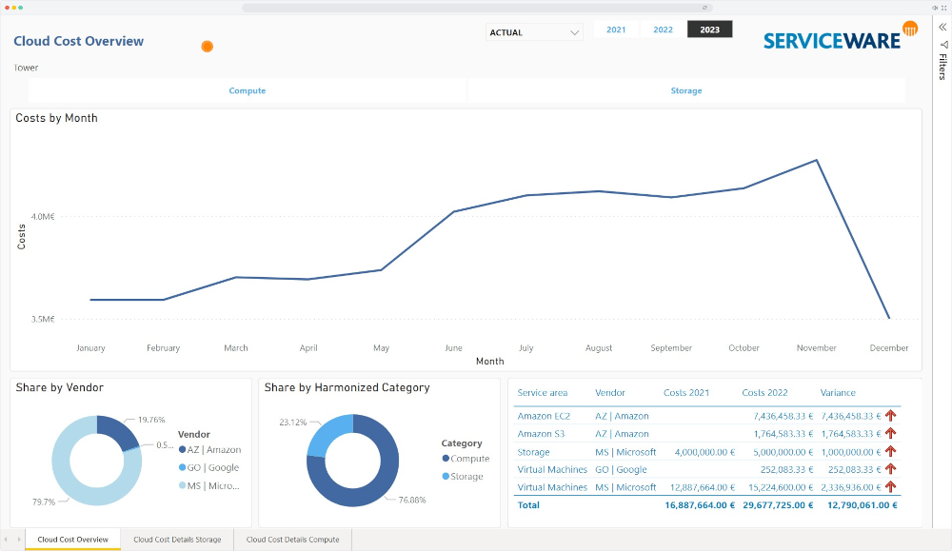Toggle the 2022 year filter
Screen dimensions: 952x551
pos(663,29)
